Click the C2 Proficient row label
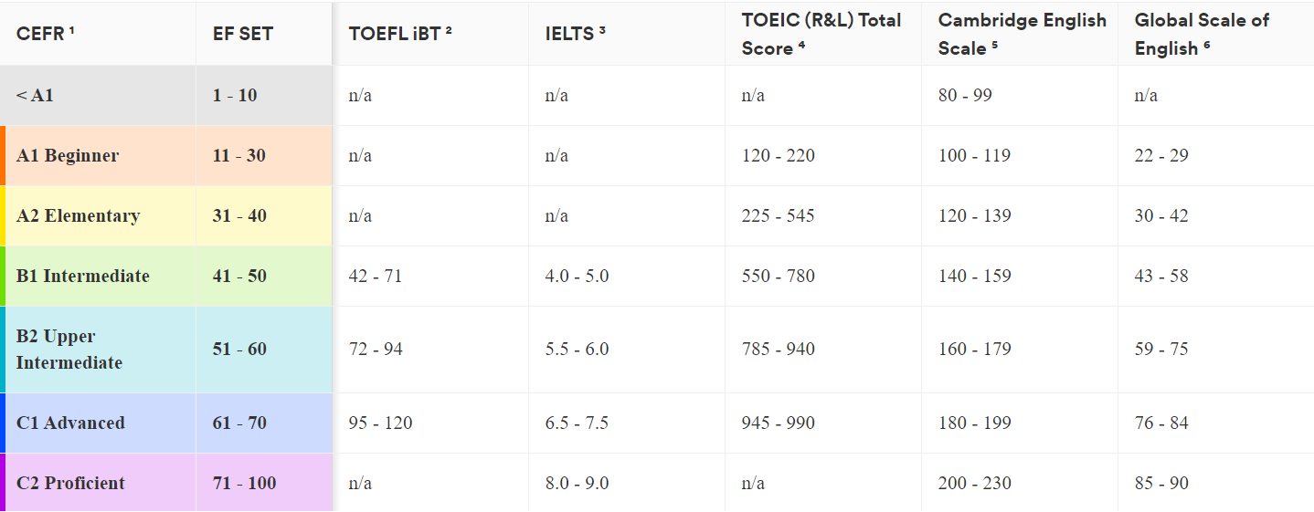This screenshot has height=512, width=1314. pyautogui.click(x=70, y=484)
